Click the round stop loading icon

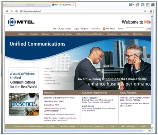point(16,11)
